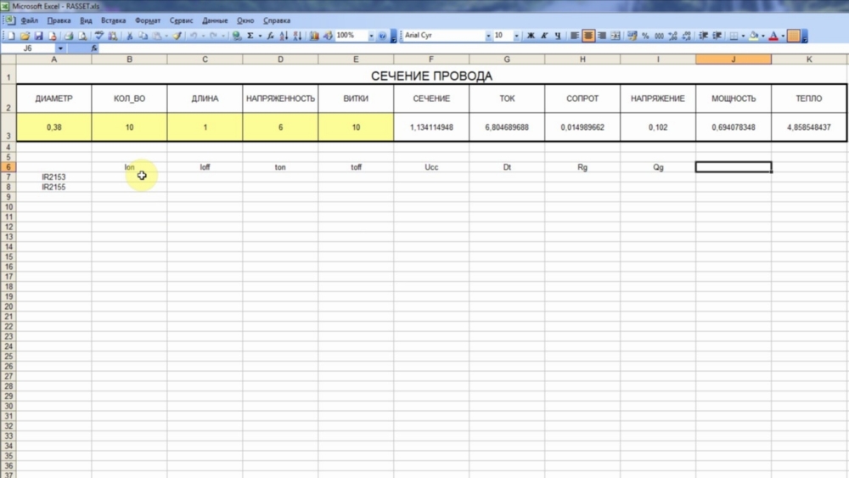The width and height of the screenshot is (849, 478).
Task: Insert a hyperlink
Action: click(x=237, y=36)
